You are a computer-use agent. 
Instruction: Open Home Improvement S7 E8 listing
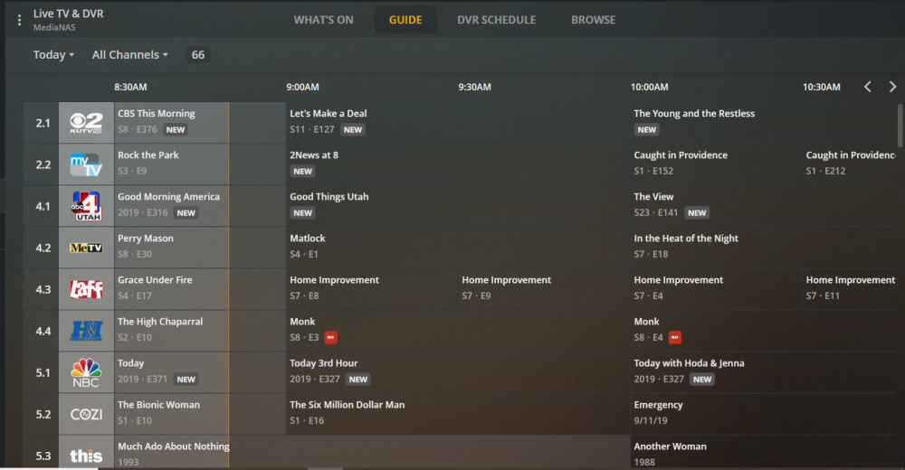[372, 289]
